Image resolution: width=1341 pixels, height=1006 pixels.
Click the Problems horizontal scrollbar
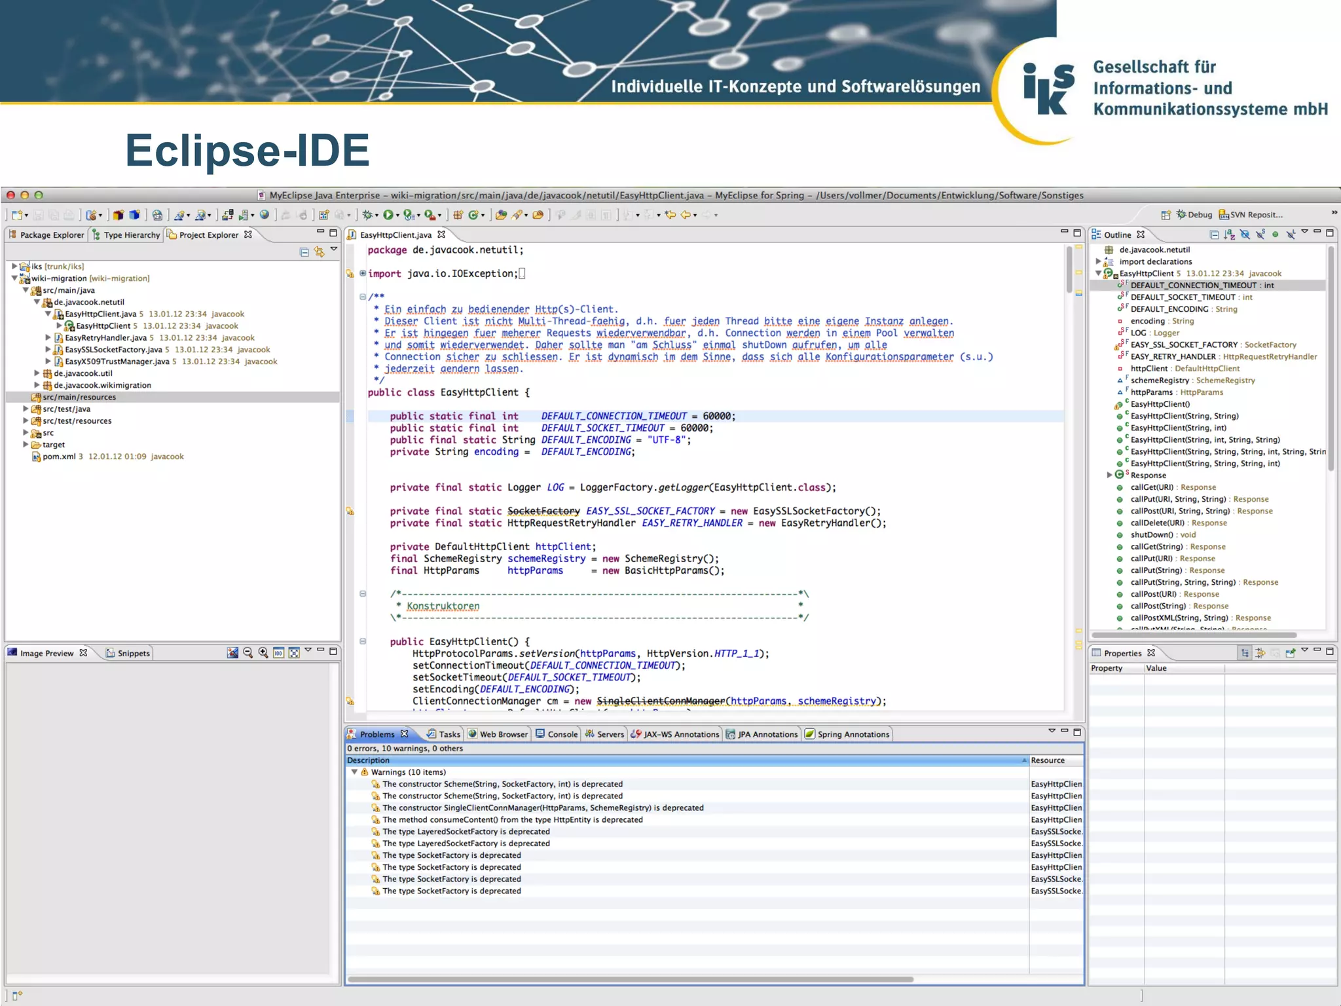pos(631,980)
